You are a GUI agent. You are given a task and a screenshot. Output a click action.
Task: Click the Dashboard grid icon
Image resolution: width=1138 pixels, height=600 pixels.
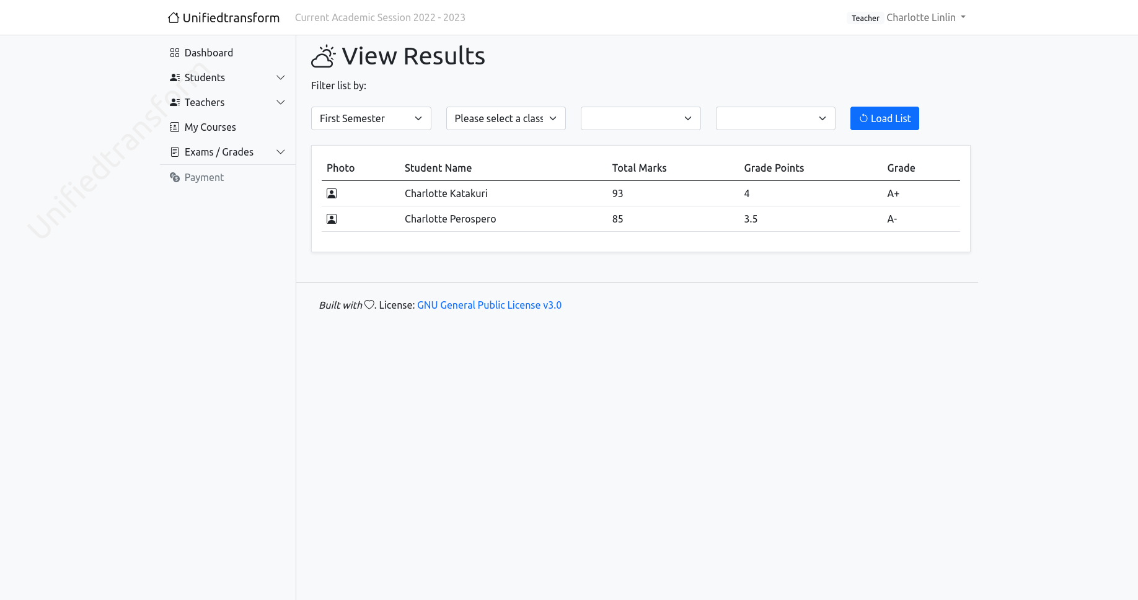[x=175, y=53]
